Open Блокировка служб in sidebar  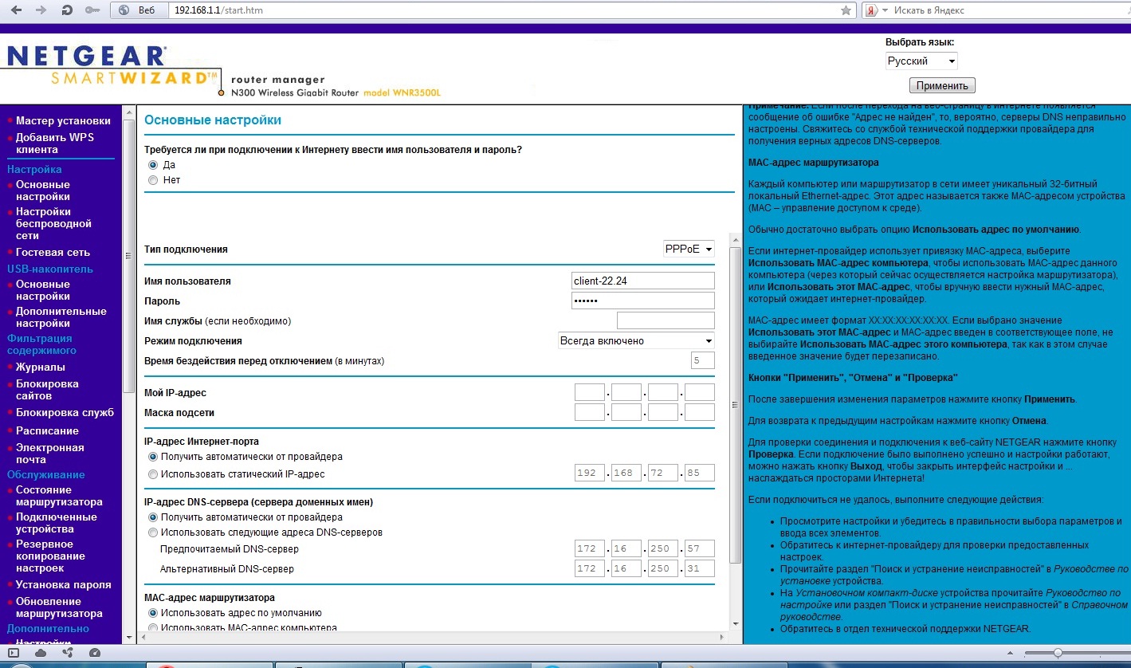pyautogui.click(x=65, y=413)
